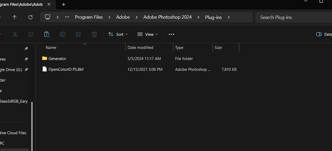332x151 pixels.
Task: Refresh the Plug-ins folder view
Action: click(x=30, y=17)
